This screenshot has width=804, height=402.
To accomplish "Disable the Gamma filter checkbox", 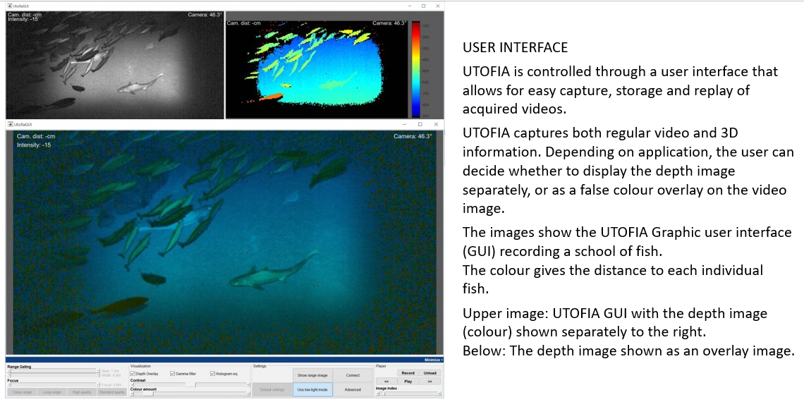I will click(173, 374).
